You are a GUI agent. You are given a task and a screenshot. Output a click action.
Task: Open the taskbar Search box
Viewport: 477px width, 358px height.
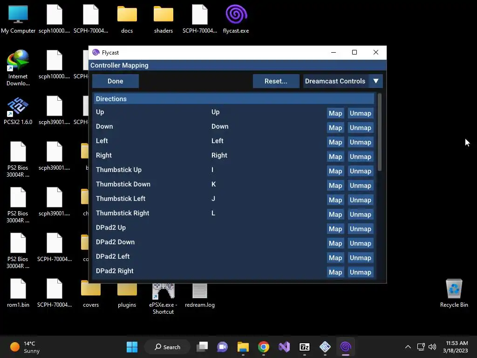167,347
